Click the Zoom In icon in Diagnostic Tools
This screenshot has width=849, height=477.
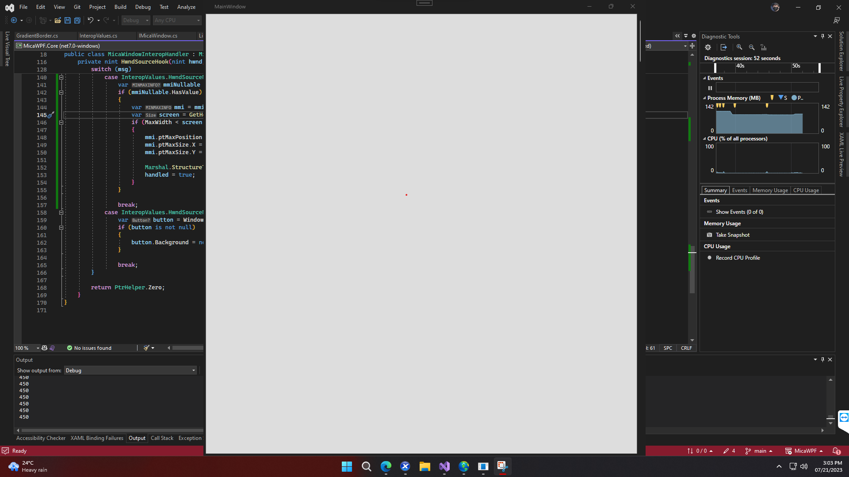pos(739,47)
